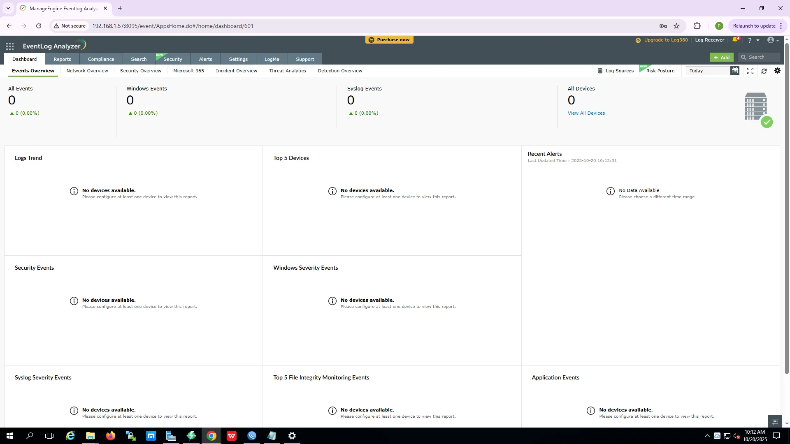Screen dimensions: 790x444
Task: Switch to the Compliance tab
Action: tap(101, 59)
